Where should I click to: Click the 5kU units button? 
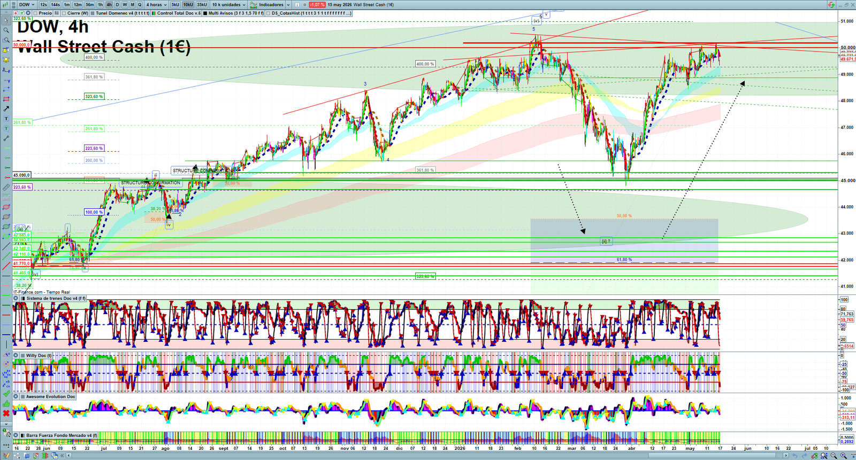pyautogui.click(x=175, y=5)
